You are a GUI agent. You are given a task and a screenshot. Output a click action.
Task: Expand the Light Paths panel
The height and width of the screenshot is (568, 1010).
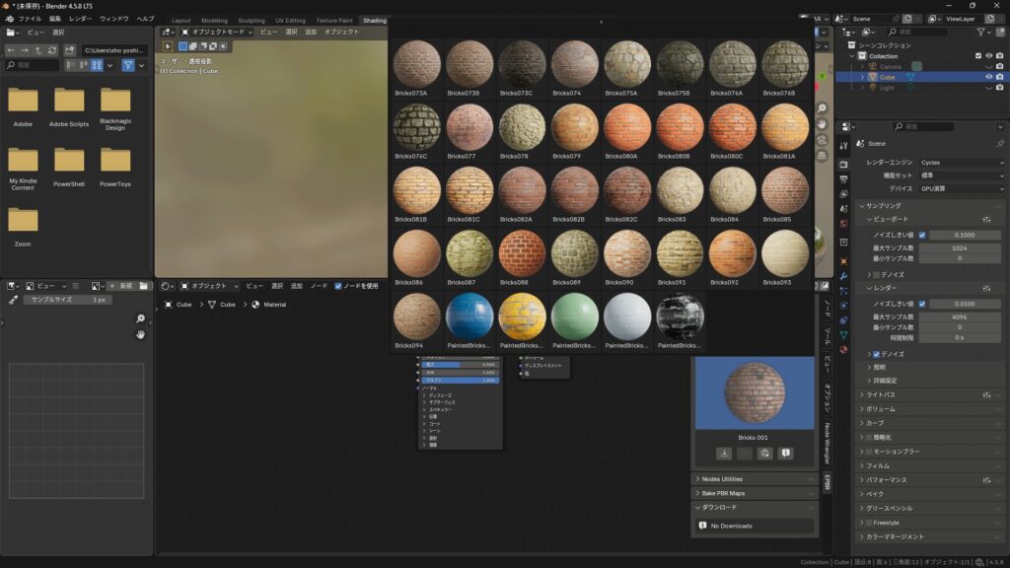tap(881, 394)
